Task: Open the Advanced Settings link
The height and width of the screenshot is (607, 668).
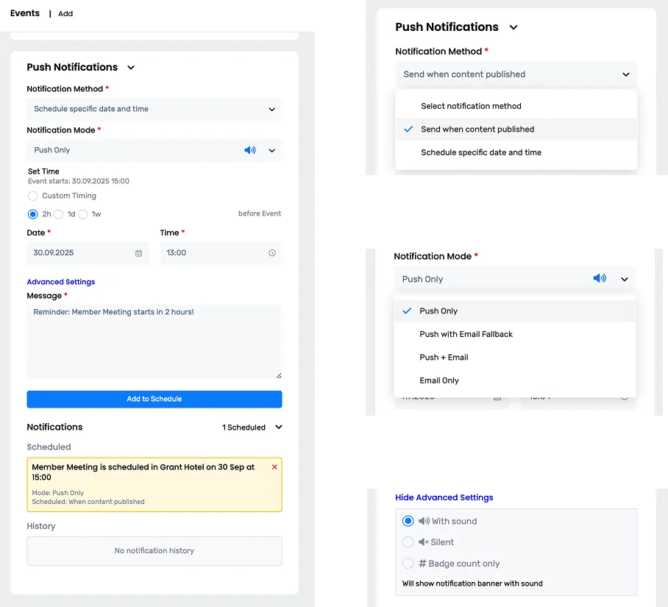Action: point(61,282)
